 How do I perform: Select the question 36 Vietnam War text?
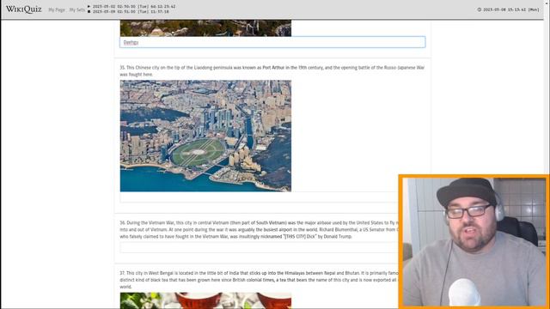coord(260,229)
